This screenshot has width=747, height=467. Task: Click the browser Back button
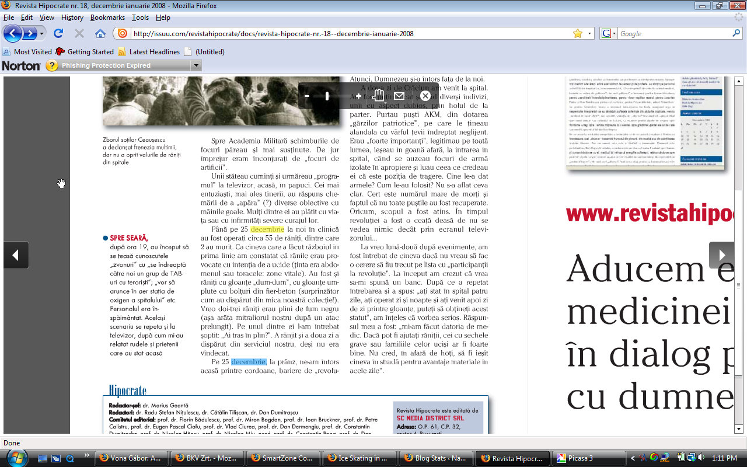tap(13, 33)
